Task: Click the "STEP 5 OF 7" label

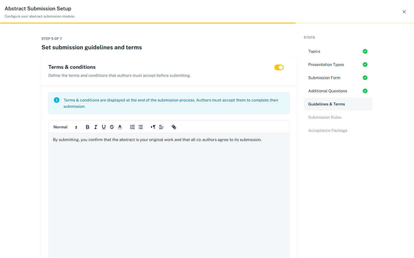Action: pyautogui.click(x=52, y=39)
